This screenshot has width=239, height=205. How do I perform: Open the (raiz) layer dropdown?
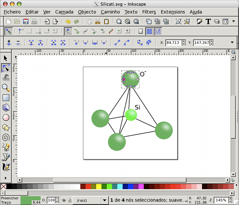[90, 200]
